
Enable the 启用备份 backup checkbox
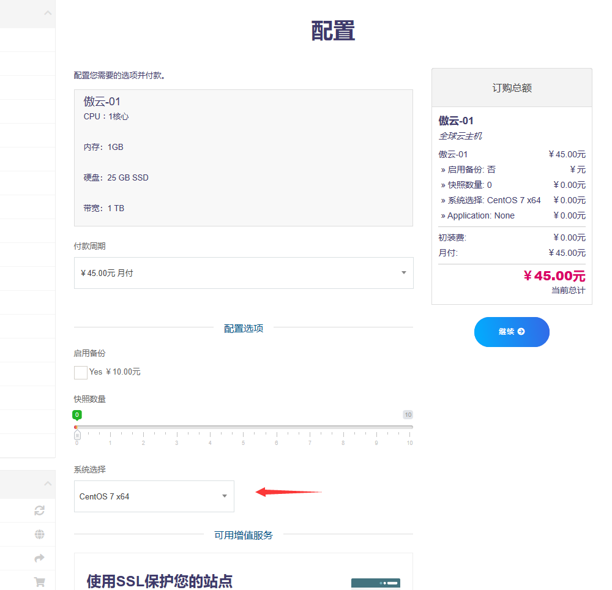pos(81,372)
